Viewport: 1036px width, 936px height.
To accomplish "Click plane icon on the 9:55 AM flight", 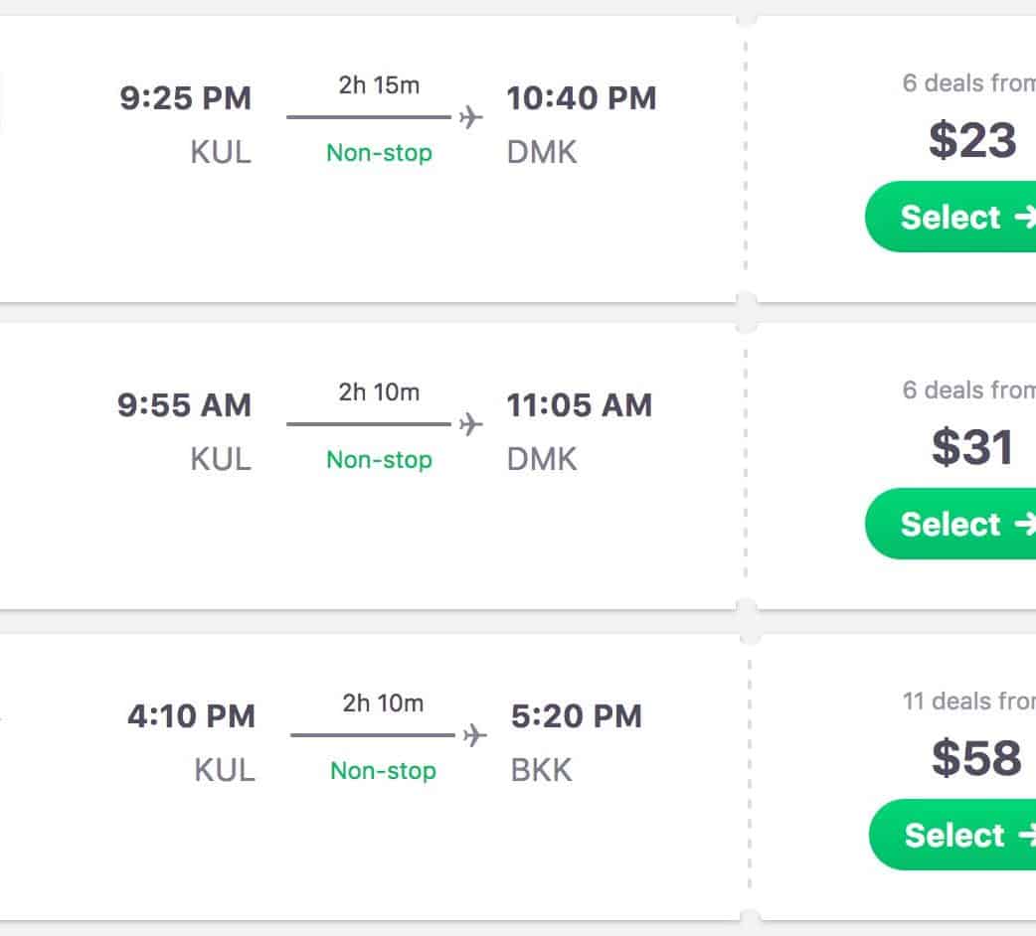I will point(470,425).
